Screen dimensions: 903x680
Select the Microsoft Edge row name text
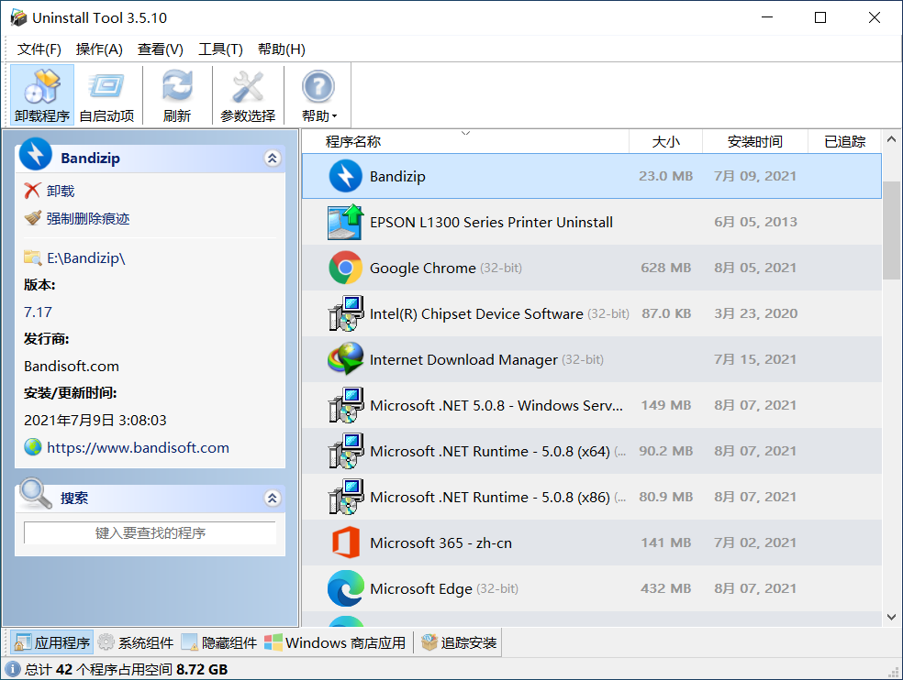[x=421, y=588]
